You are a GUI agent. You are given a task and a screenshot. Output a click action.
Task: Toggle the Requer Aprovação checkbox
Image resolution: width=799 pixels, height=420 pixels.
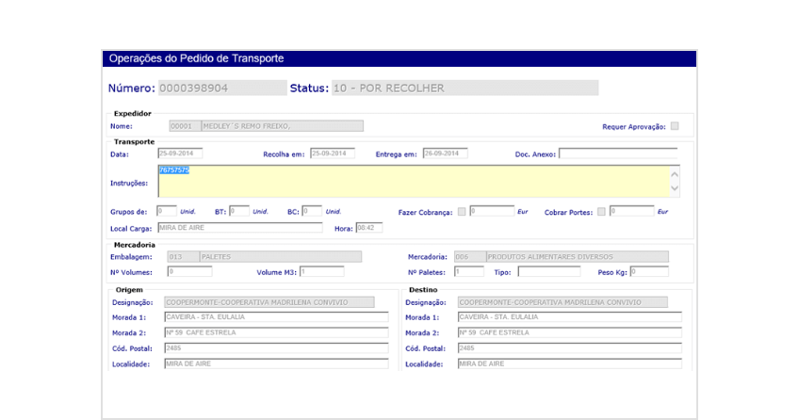tap(675, 126)
